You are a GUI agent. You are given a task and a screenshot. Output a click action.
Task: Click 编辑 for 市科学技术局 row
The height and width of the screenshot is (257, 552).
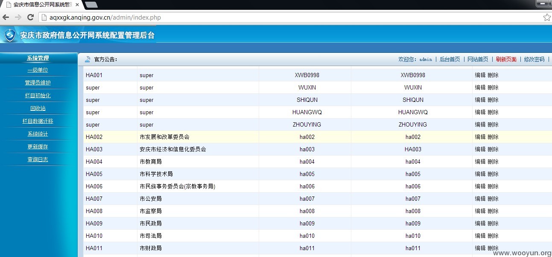click(480, 174)
